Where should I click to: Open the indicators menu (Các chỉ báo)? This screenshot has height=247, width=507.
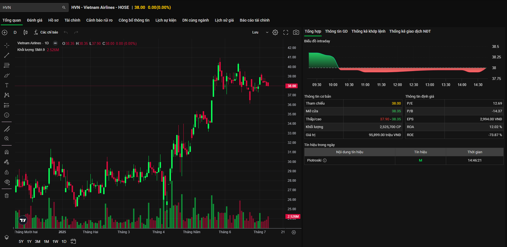tap(46, 32)
